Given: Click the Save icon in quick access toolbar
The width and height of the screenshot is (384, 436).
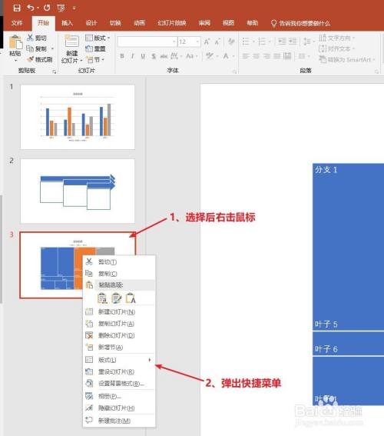Looking at the screenshot, I should point(17,8).
